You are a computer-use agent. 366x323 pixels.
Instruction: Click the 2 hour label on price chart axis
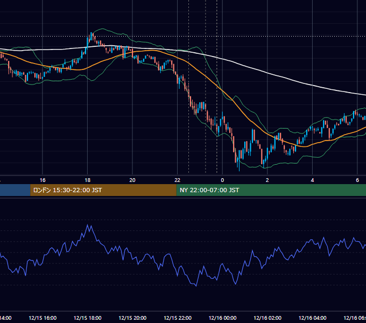268,180
